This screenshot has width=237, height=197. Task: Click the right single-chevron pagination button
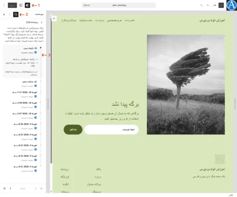pos(36,188)
